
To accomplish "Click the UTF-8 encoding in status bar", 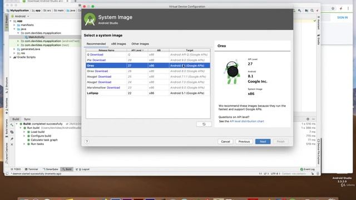I will pos(275,174).
